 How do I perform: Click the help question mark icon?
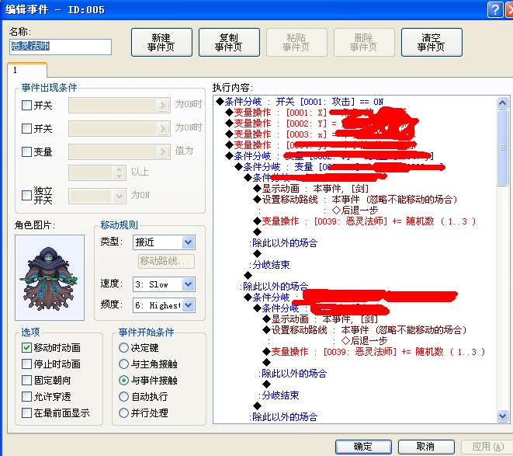coord(495,10)
